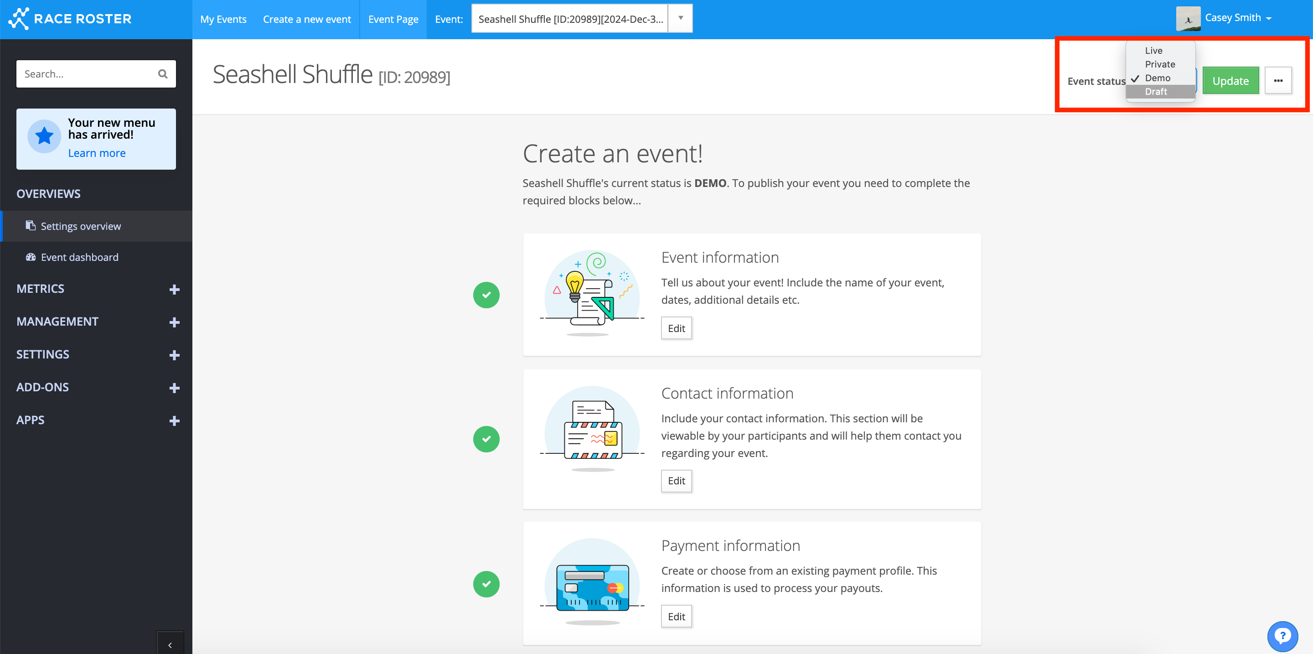1313x654 pixels.
Task: Select Draft in the event status list
Action: coord(1161,92)
